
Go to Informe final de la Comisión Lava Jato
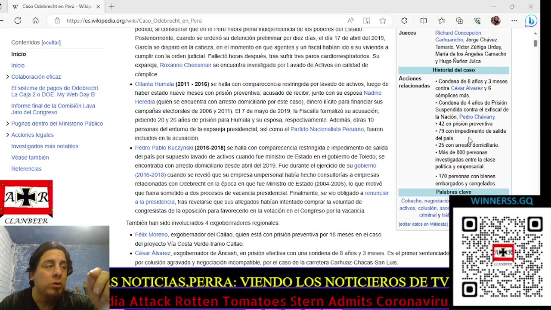tap(53, 109)
